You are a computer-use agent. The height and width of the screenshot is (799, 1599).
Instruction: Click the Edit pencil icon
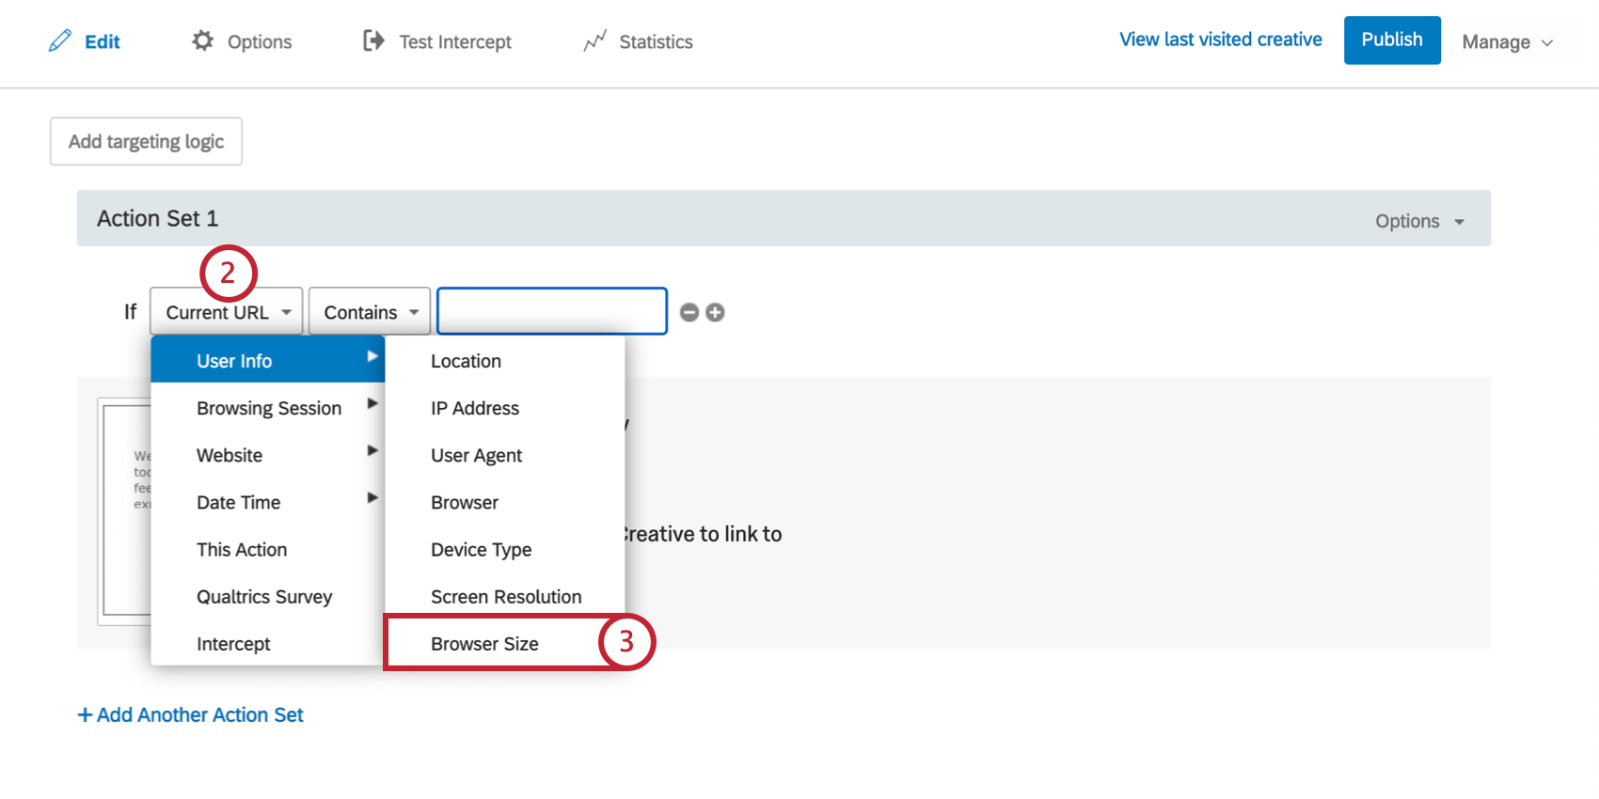pos(60,41)
